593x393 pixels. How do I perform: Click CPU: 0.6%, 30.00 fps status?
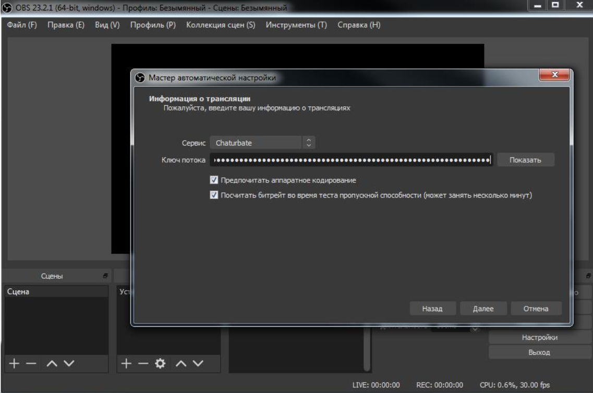tap(515, 385)
